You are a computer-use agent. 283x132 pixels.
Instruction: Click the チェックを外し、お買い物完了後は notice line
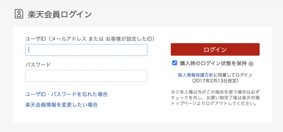[x=215, y=98]
